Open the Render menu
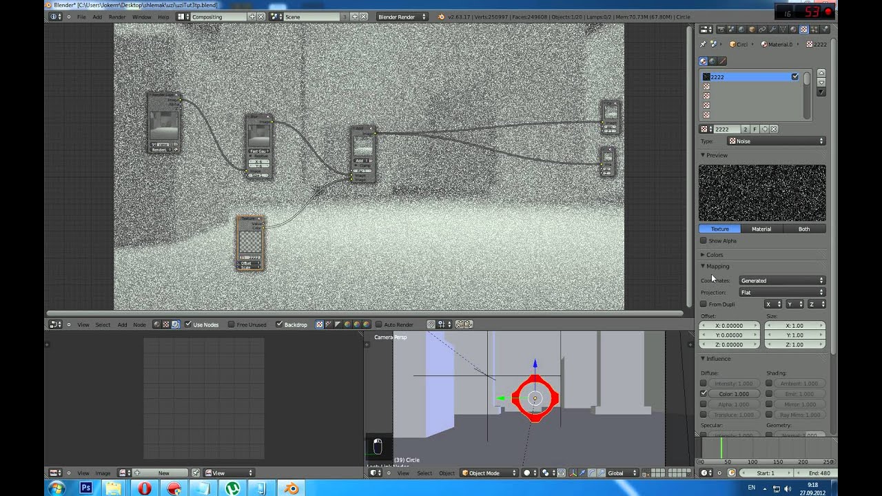Image resolution: width=882 pixels, height=496 pixels. 117,17
